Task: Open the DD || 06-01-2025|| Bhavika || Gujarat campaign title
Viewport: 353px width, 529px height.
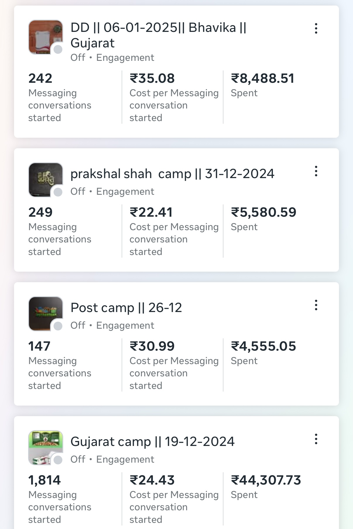Action: tap(158, 35)
